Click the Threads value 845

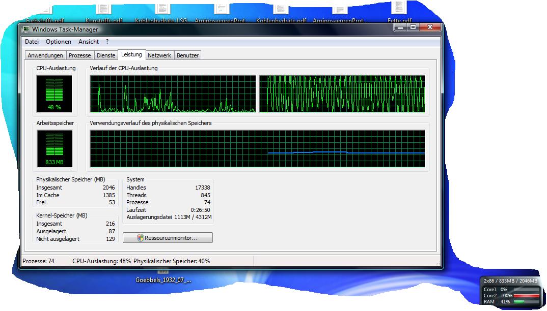[205, 195]
